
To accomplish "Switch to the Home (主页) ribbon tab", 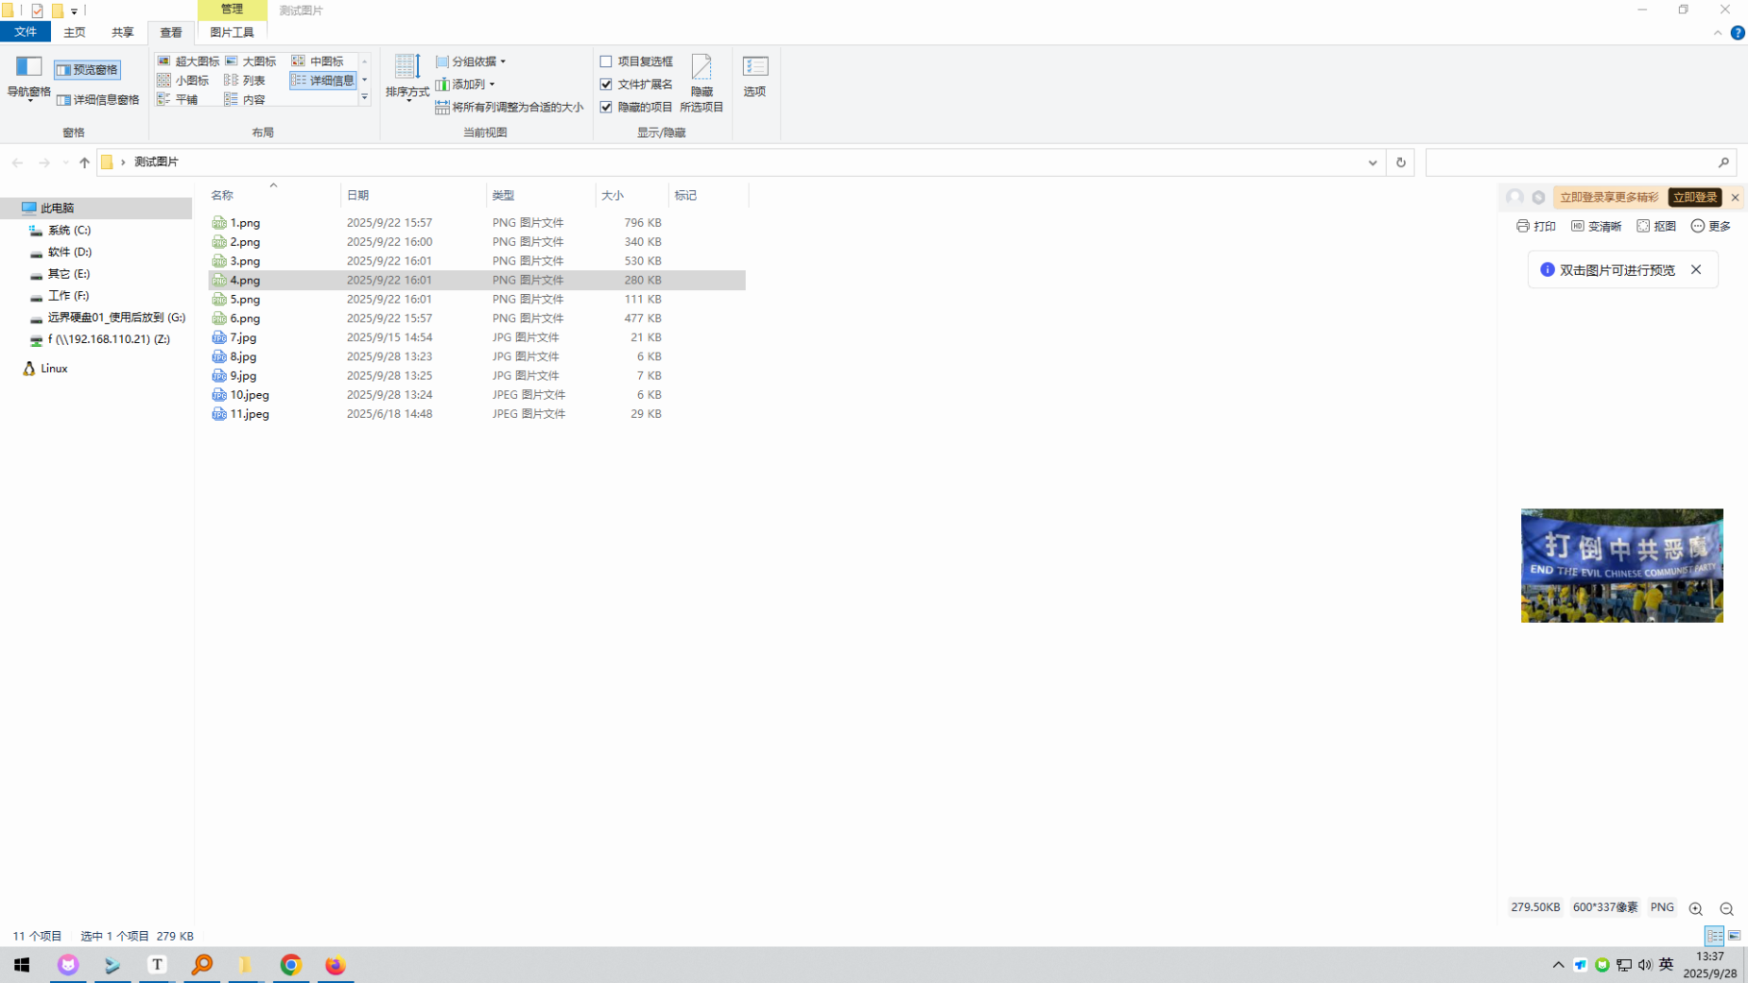I will pos(74,32).
